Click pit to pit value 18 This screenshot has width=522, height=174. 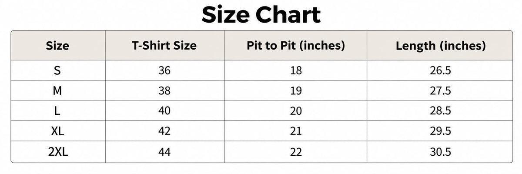[x=296, y=70]
